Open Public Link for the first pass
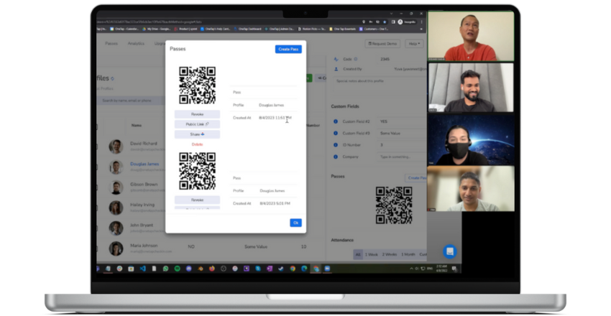The image size is (611, 316). point(197,124)
